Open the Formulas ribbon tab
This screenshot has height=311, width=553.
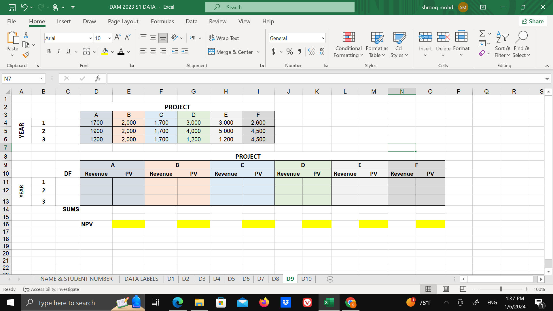point(162,21)
